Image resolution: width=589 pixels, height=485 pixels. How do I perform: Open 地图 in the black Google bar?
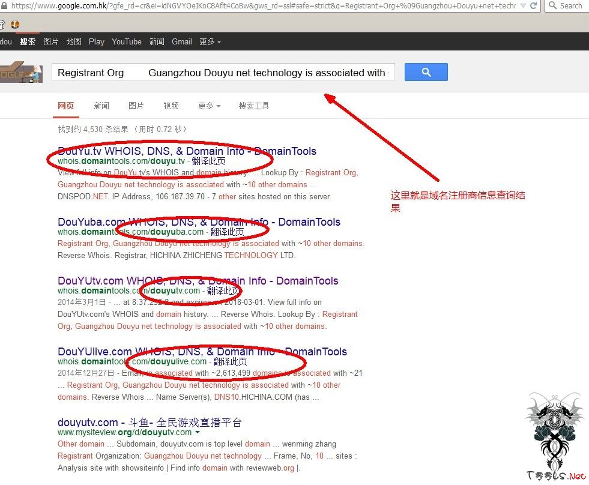coord(74,41)
